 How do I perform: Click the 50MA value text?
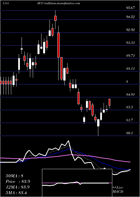pos(15,176)
